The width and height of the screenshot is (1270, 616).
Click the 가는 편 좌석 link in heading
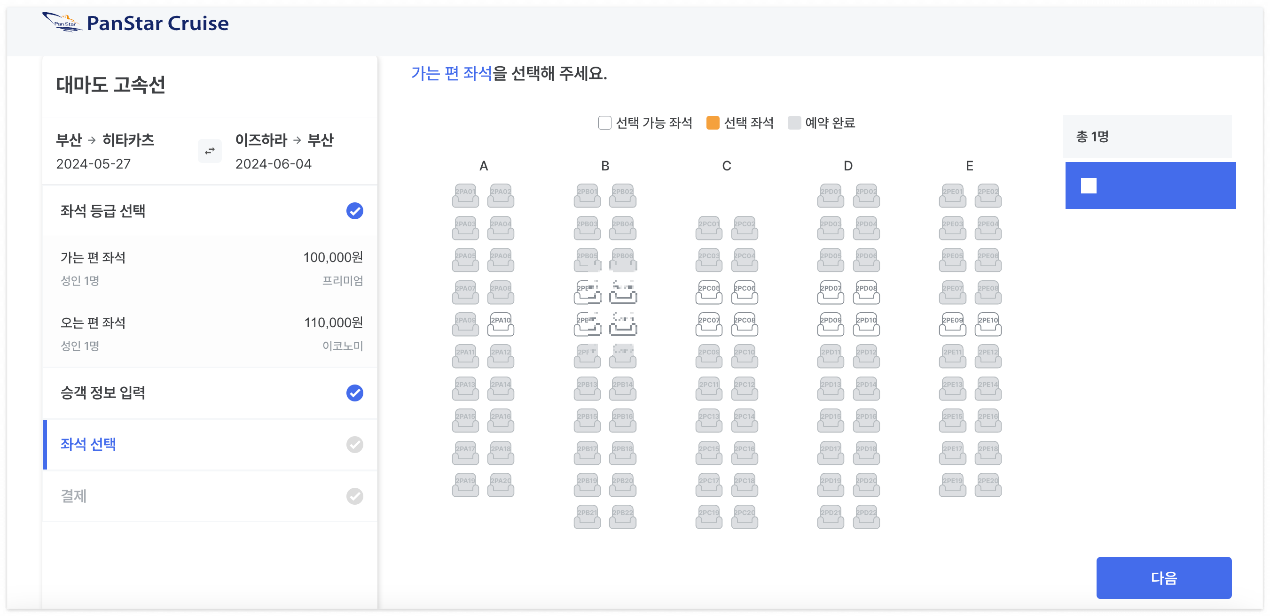[451, 74]
